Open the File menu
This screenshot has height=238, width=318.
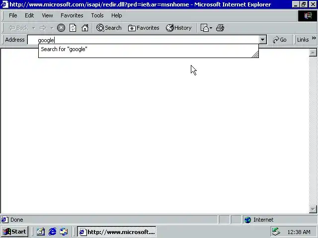pyautogui.click(x=13, y=15)
